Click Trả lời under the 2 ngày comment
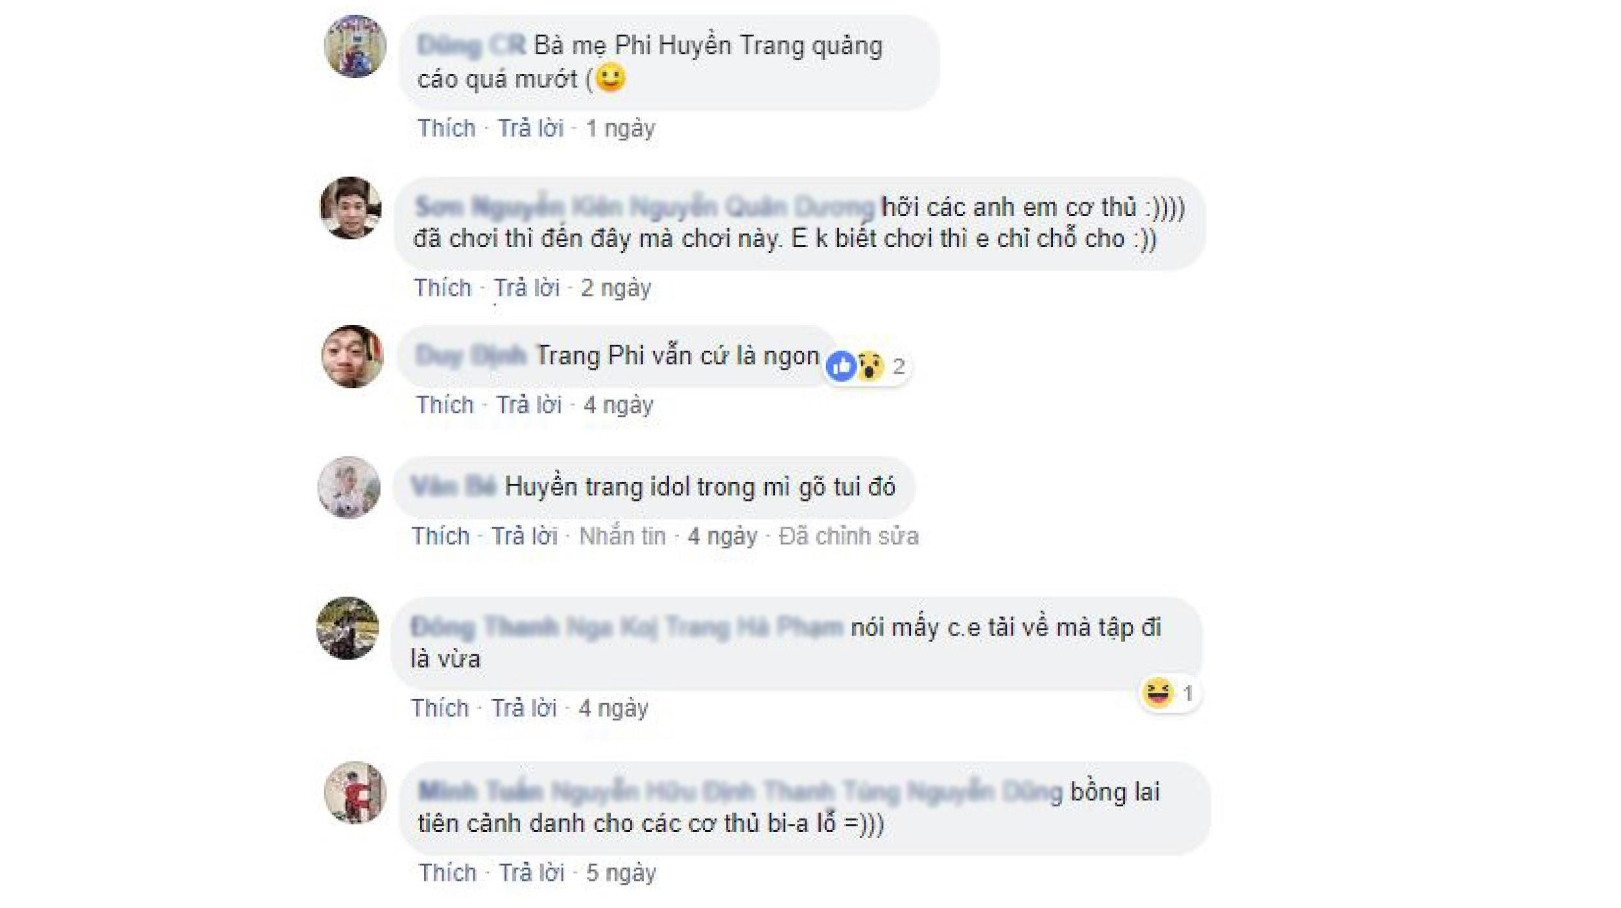 [527, 287]
